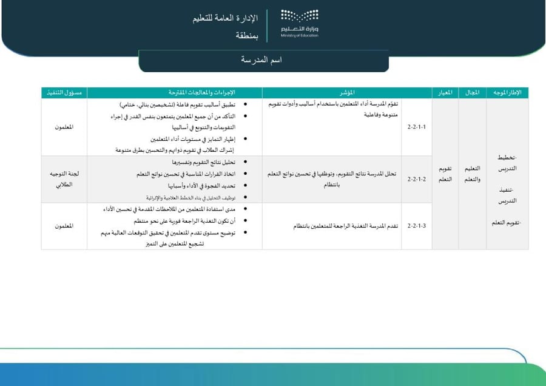546x386 pixels.
Task: Select bullet 'تحديد الفجوة في الأداء وأسبابها'
Action: tap(201, 186)
